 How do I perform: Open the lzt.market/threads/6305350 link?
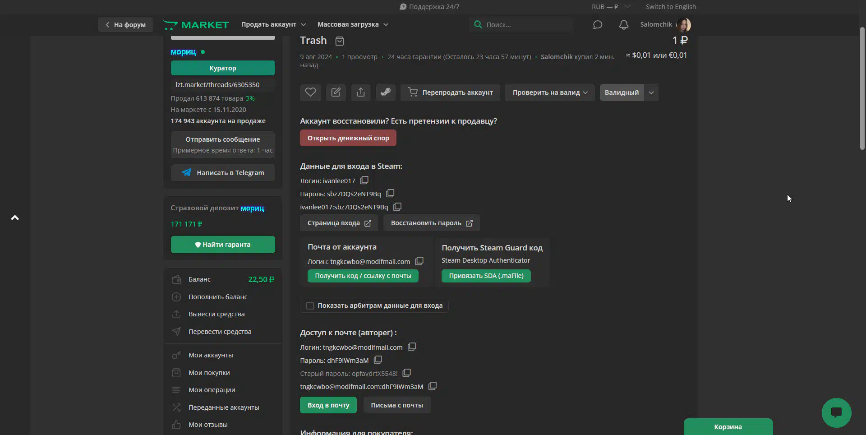click(217, 84)
